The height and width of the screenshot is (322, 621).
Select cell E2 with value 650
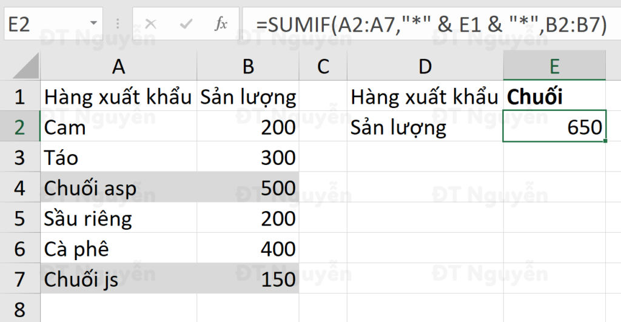[554, 127]
